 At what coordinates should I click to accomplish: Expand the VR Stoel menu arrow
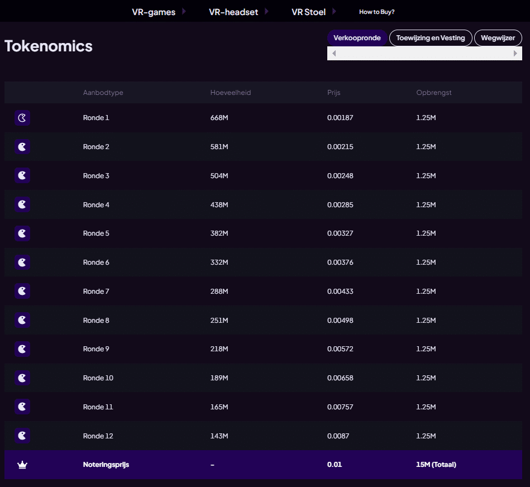pos(334,12)
